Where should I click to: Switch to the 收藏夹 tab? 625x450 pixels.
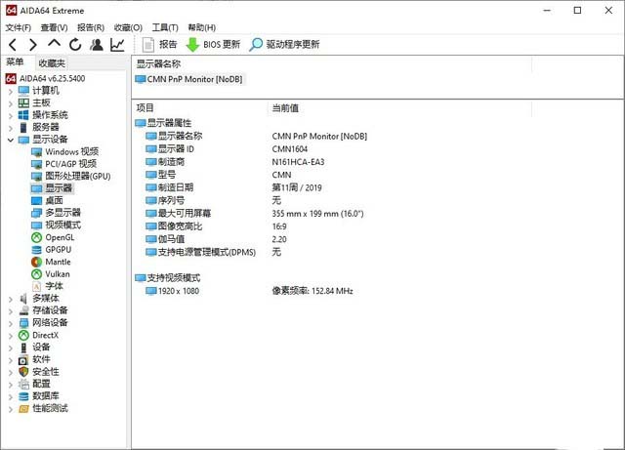52,63
